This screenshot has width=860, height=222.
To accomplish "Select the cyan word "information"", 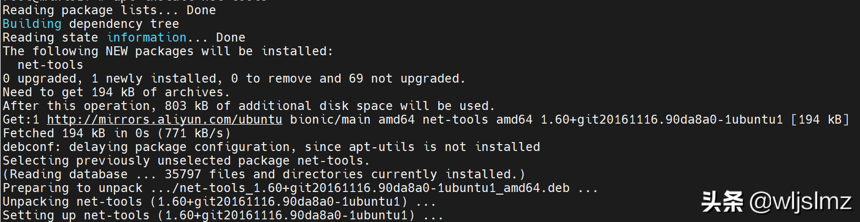I will [146, 38].
